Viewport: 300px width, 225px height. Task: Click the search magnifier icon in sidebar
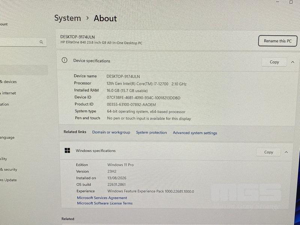pyautogui.click(x=41, y=42)
